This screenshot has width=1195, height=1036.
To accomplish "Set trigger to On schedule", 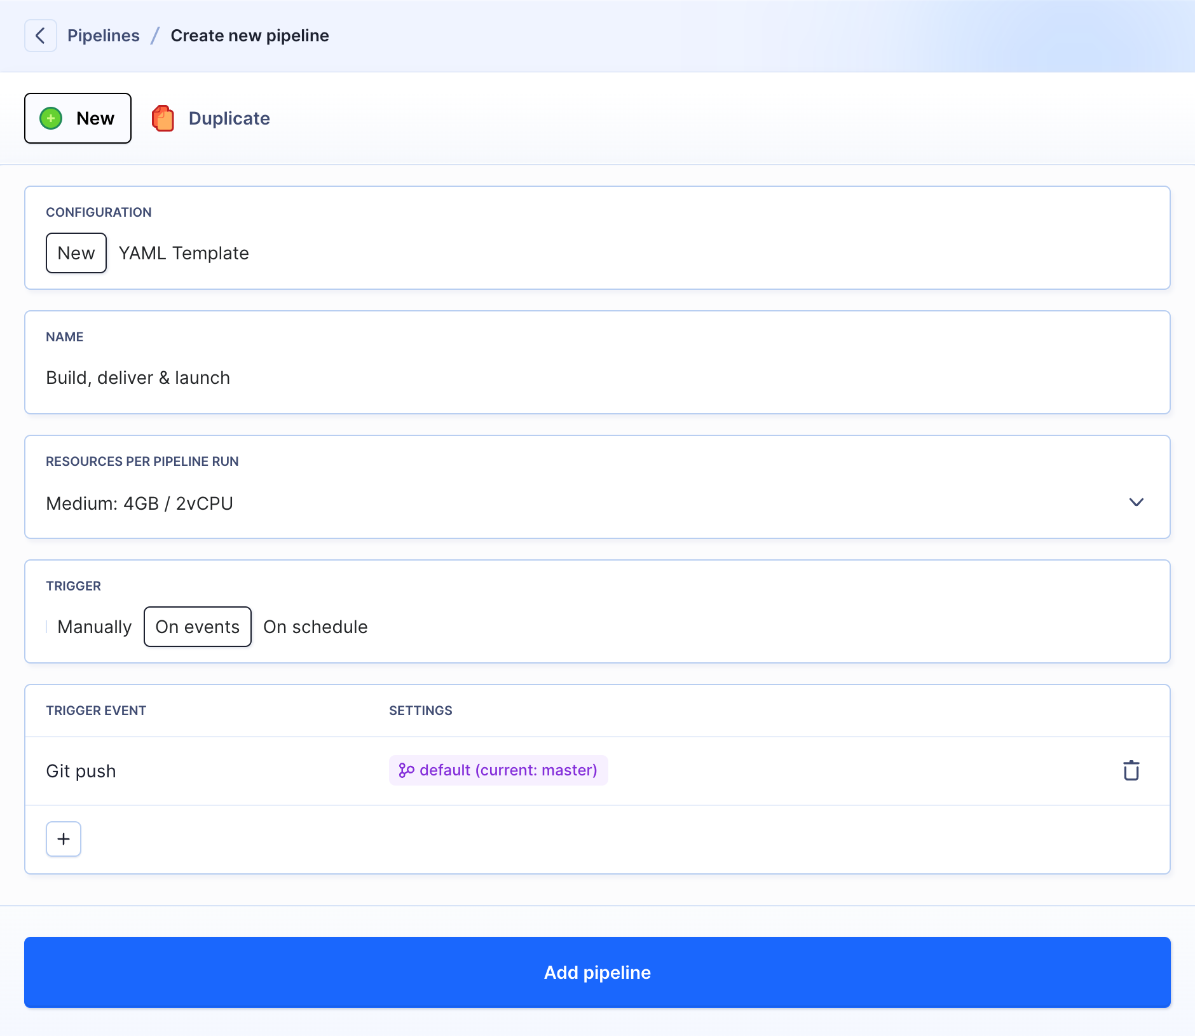I will [315, 627].
